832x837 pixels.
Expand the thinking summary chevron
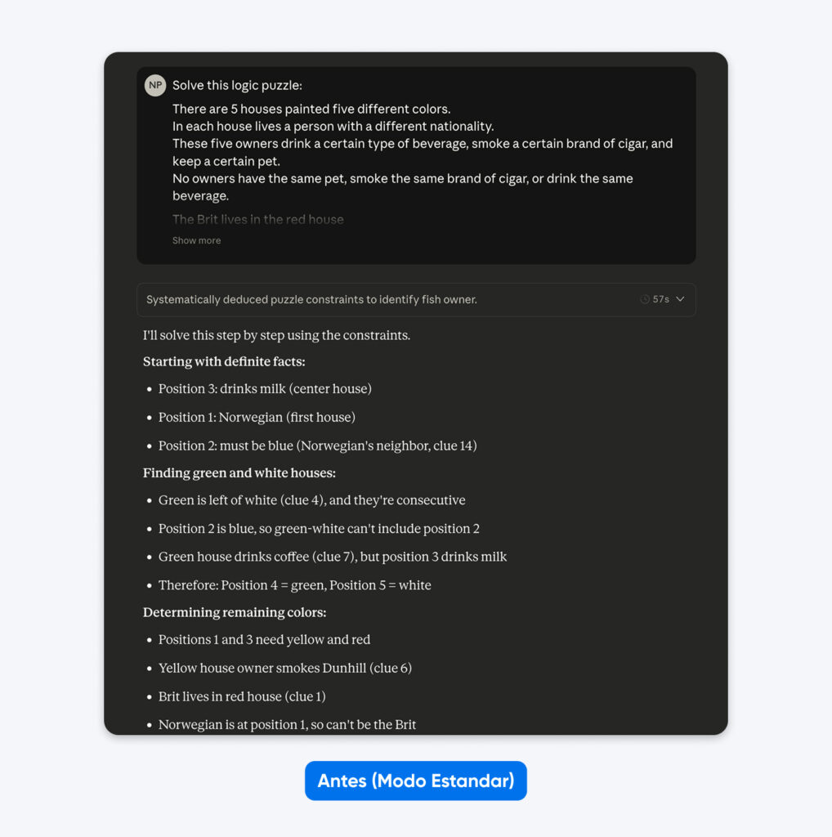pos(680,300)
